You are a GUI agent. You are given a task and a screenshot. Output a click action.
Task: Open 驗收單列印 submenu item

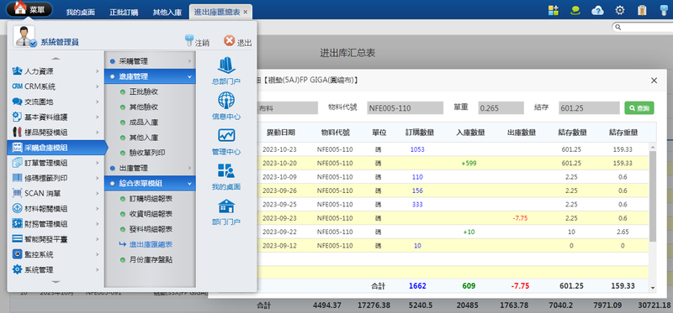(x=147, y=153)
